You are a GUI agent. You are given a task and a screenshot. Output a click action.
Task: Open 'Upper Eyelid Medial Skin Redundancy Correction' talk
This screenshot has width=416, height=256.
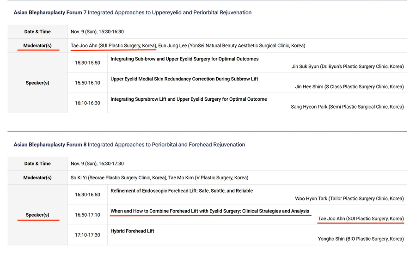(184, 79)
